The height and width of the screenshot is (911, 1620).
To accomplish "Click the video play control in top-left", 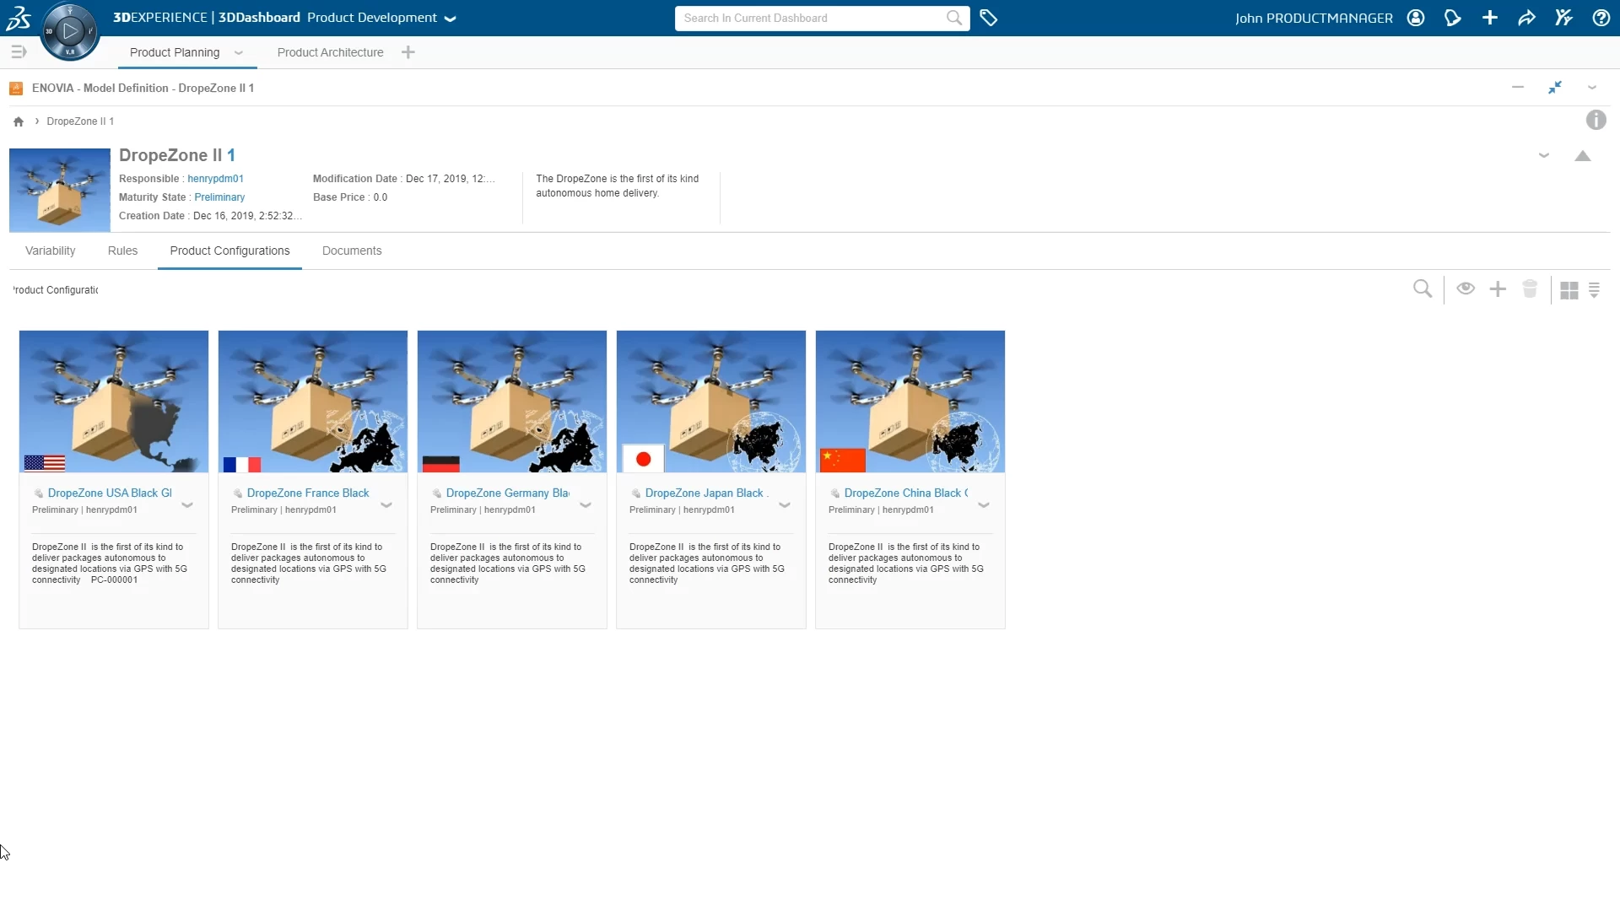I will point(70,31).
